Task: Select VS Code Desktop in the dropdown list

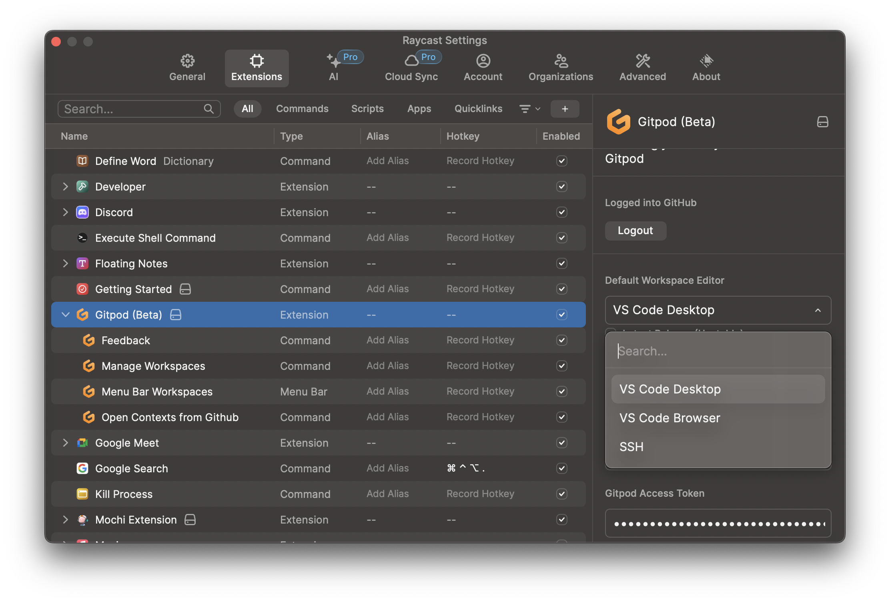Action: click(x=718, y=389)
